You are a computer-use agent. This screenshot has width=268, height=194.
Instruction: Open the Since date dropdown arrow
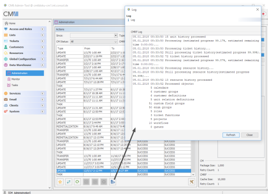pos(115,35)
